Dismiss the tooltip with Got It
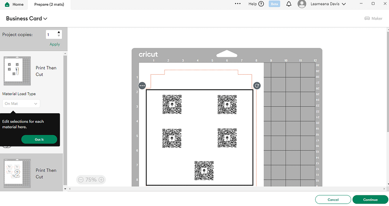389x206 pixels. [39, 139]
